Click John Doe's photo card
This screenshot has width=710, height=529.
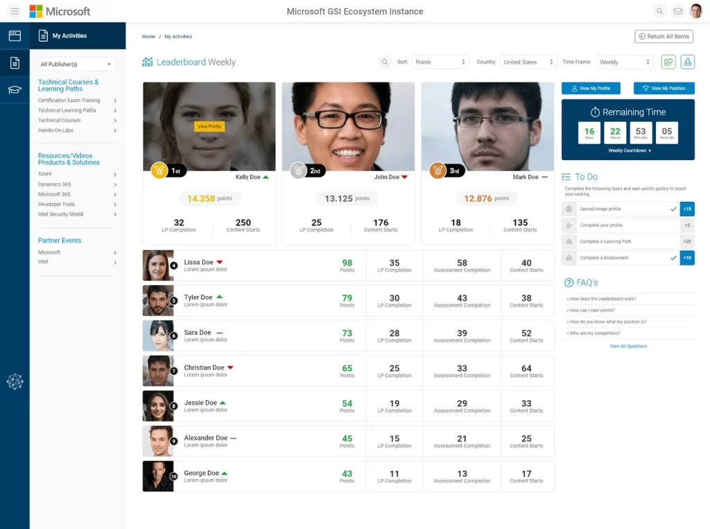pyautogui.click(x=348, y=126)
